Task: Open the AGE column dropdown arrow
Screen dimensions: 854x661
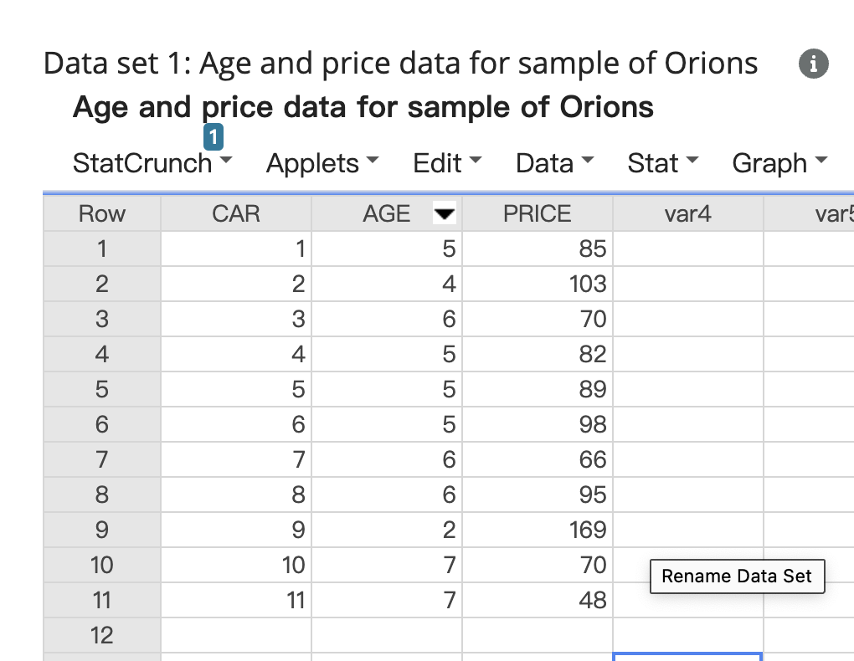Action: click(x=445, y=213)
